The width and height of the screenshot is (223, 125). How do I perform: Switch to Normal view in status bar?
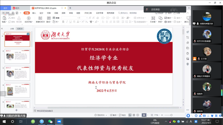tap(130, 115)
